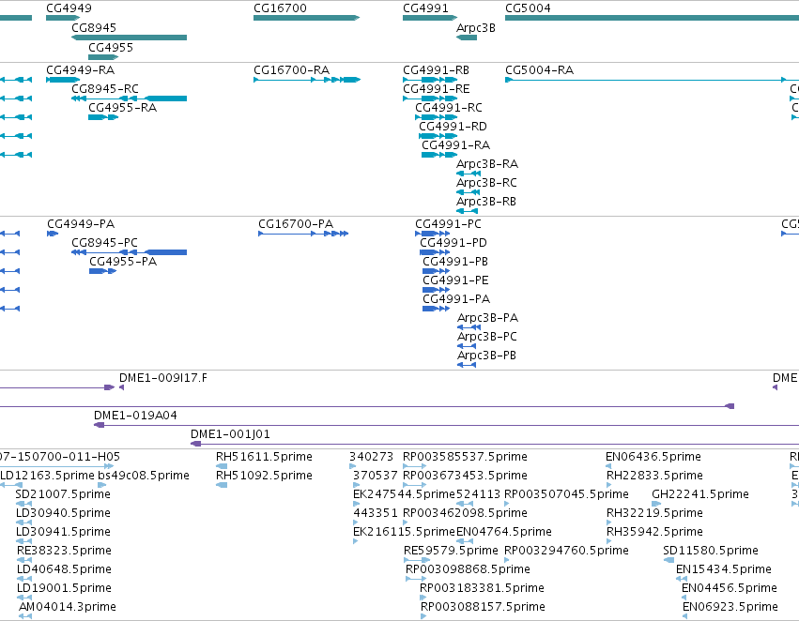Click transcript label Arpc3B-RB
The image size is (799, 621).
point(486,202)
